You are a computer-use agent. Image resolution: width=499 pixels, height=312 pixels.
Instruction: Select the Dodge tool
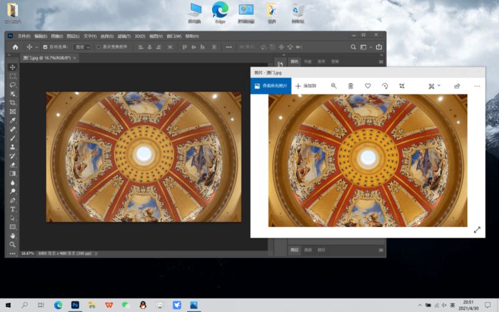click(x=12, y=192)
